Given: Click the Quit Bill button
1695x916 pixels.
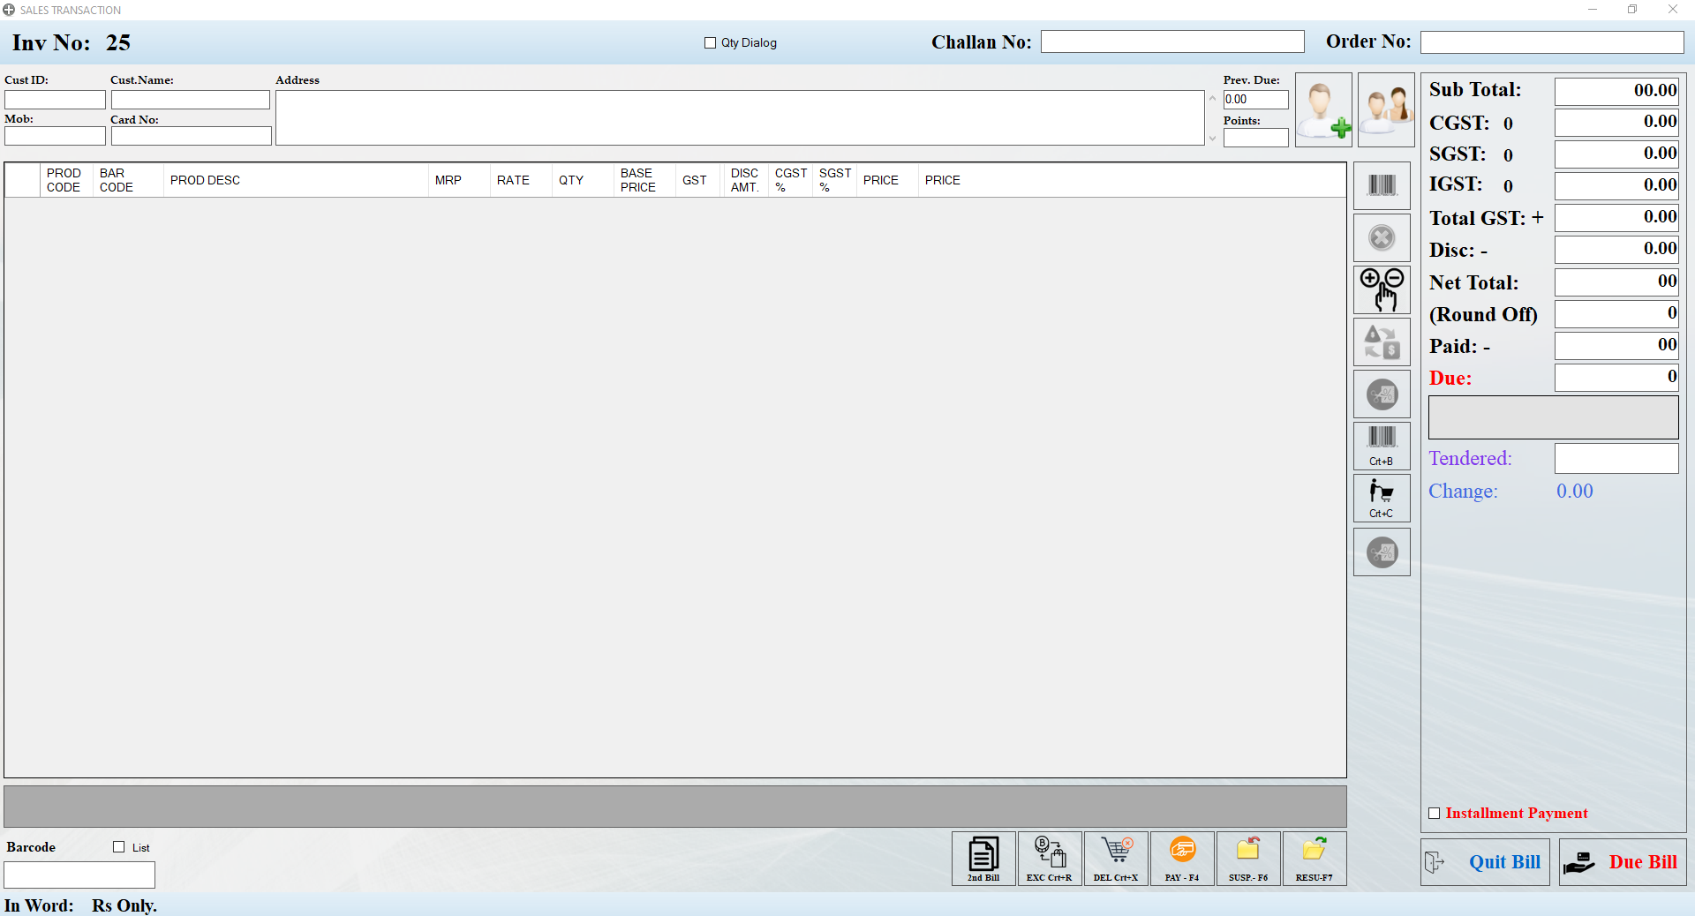Looking at the screenshot, I should pyautogui.click(x=1485, y=862).
